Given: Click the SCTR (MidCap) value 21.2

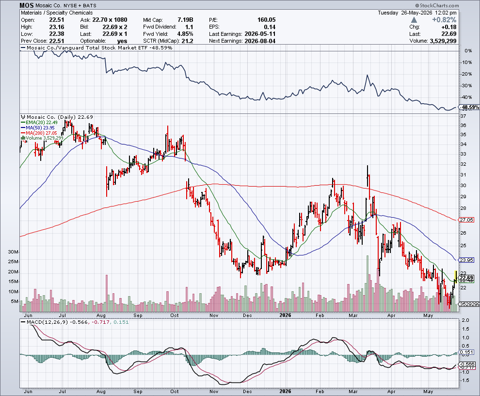Looking at the screenshot, I should [187, 41].
